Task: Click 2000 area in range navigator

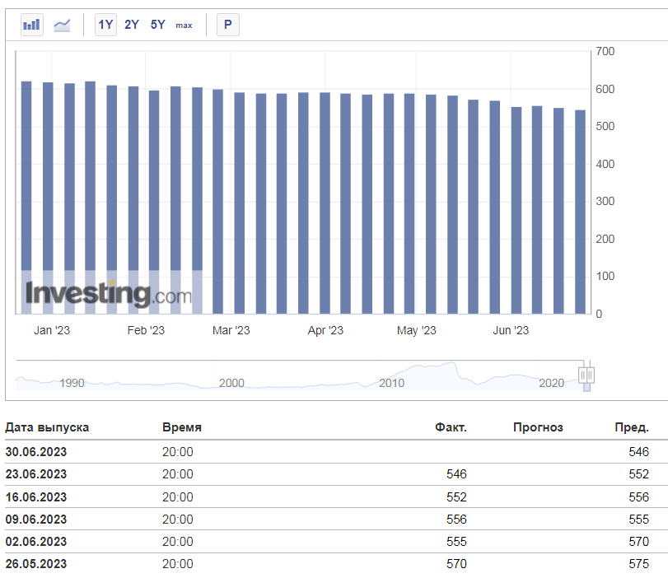Action: coord(231,383)
